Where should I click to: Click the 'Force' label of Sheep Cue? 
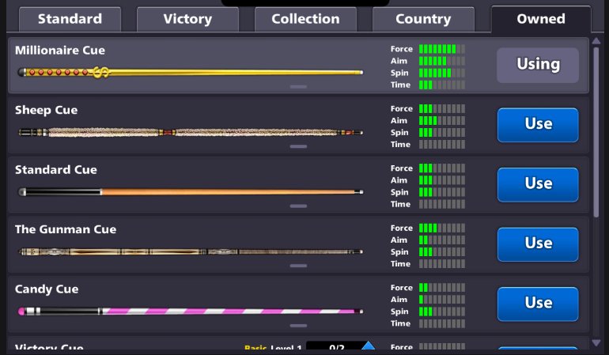coord(402,109)
